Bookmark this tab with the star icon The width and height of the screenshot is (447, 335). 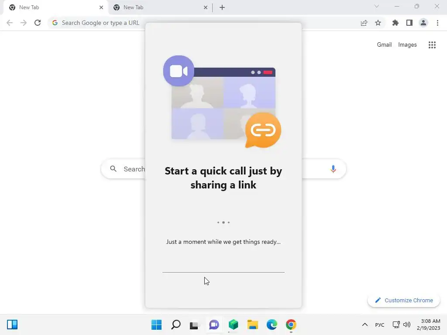[x=378, y=23]
